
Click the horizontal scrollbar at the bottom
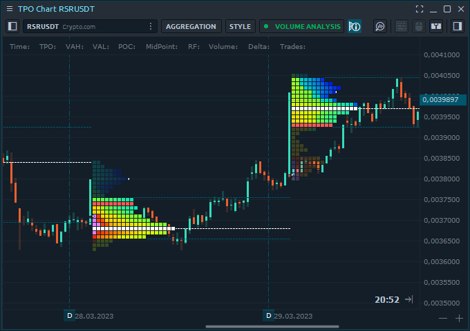pyautogui.click(x=272, y=326)
